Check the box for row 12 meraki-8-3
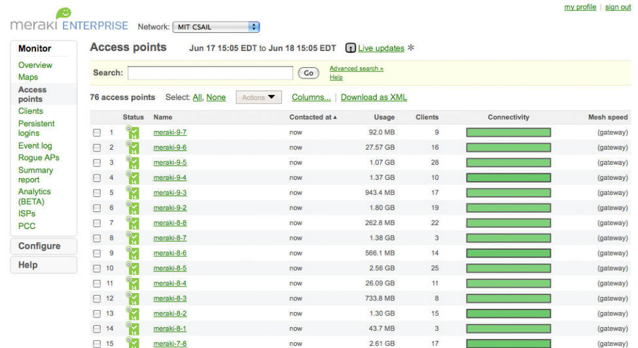This screenshot has width=638, height=348. tap(97, 298)
